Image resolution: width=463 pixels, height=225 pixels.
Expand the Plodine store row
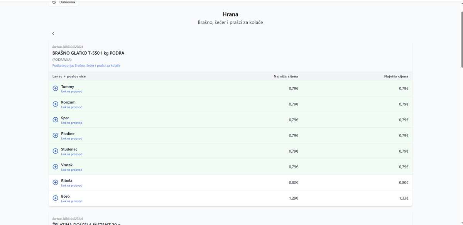coord(55,135)
